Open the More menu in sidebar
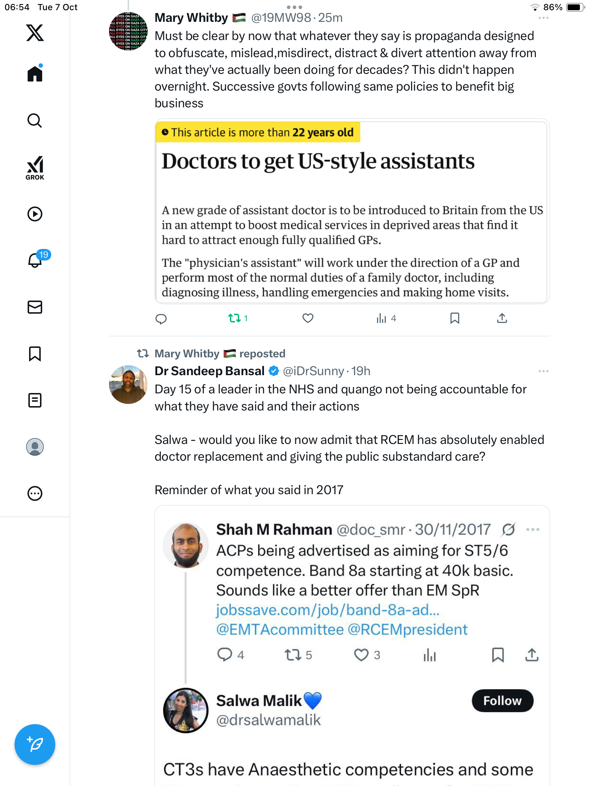This screenshot has height=786, width=589. pyautogui.click(x=35, y=493)
